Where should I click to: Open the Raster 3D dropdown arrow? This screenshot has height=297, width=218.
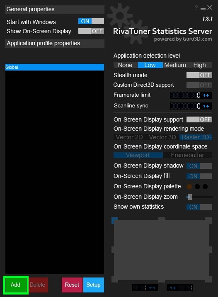(211, 137)
